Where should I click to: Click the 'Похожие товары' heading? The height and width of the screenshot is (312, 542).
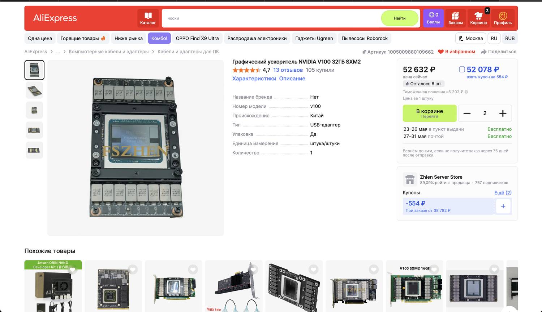(x=50, y=251)
